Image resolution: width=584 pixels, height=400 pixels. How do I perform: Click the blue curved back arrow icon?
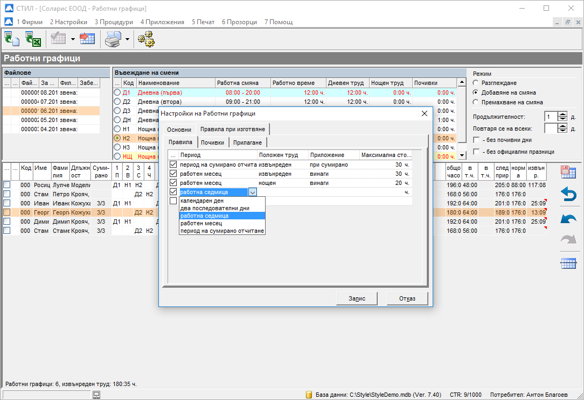click(x=568, y=218)
